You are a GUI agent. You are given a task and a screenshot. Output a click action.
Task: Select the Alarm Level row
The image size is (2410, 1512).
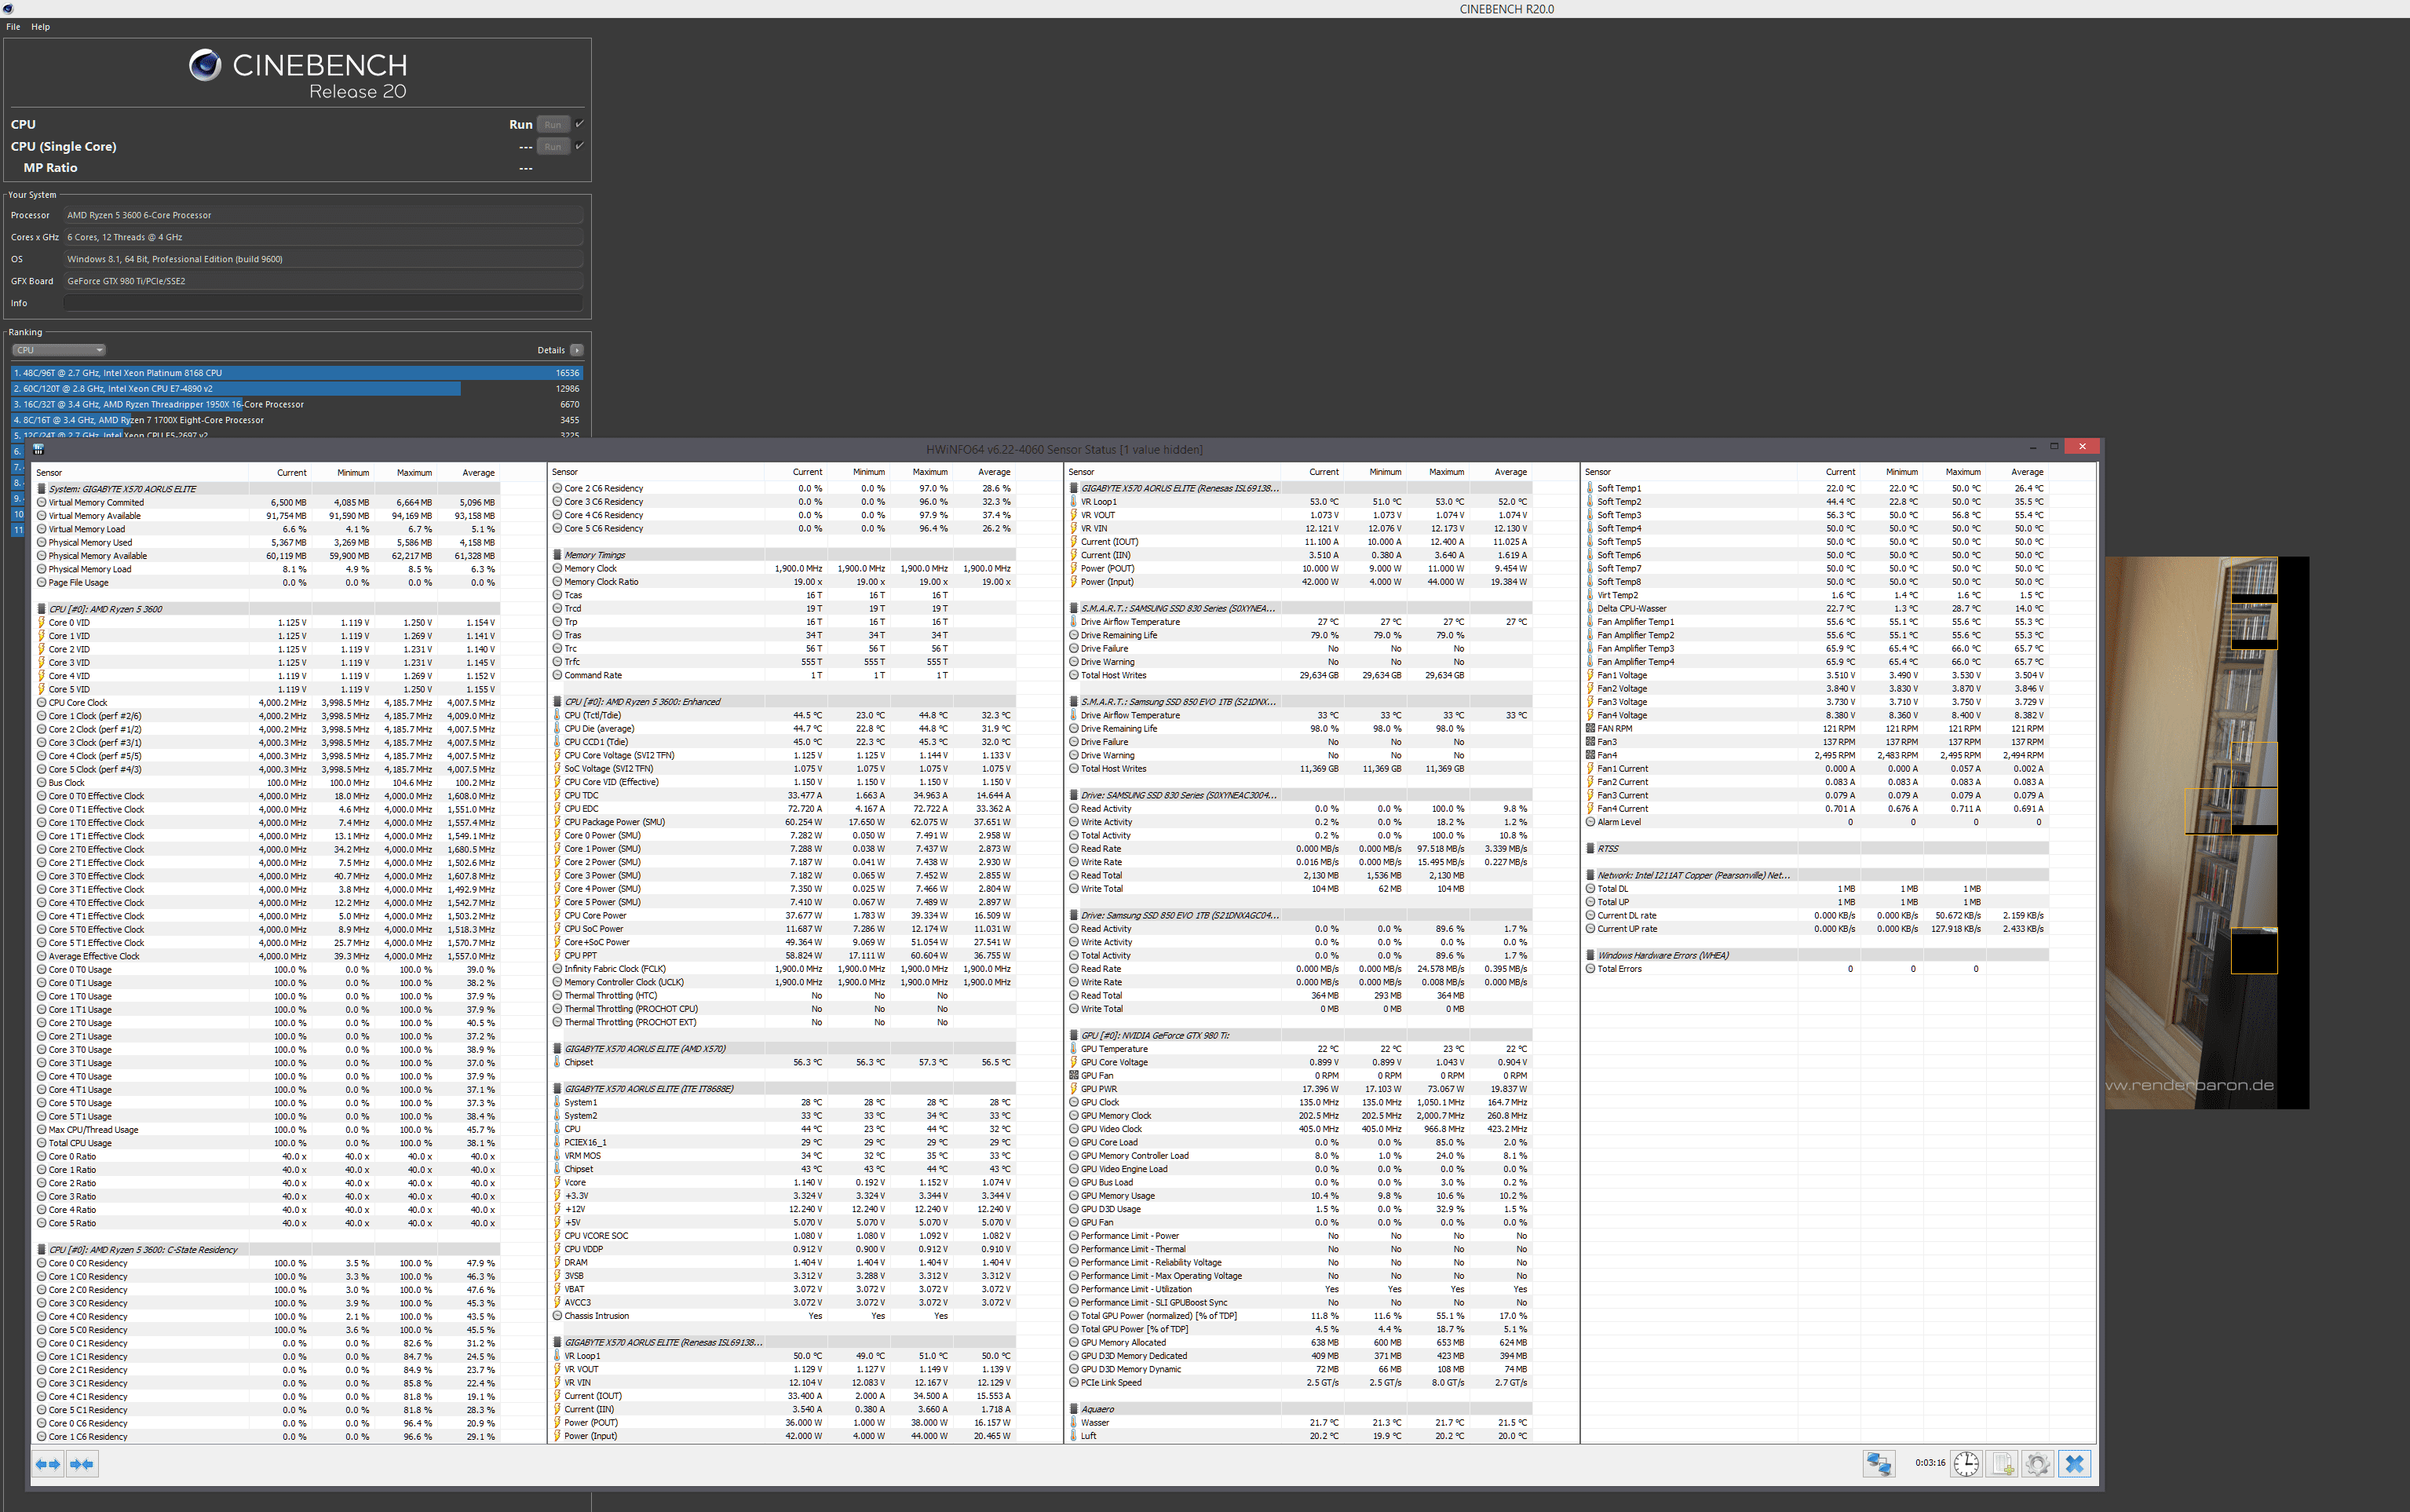pyautogui.click(x=1816, y=822)
